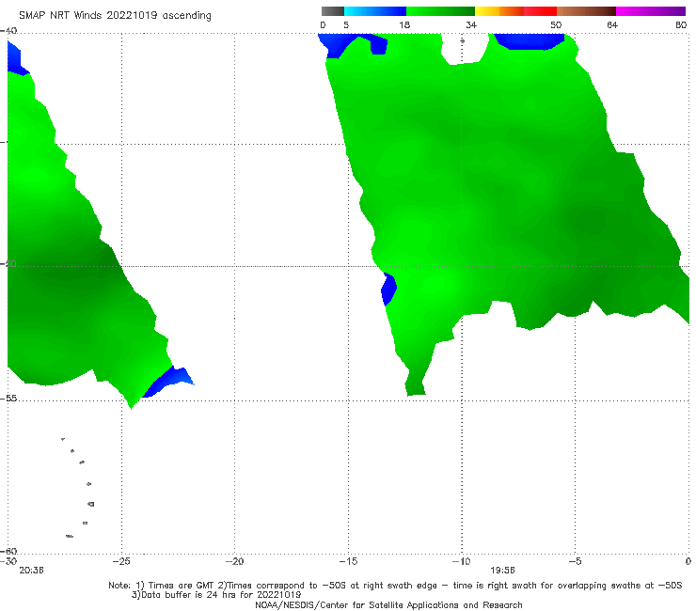696x611 pixels.
Task: Click the '64' color bar scale label
Action: pos(612,24)
